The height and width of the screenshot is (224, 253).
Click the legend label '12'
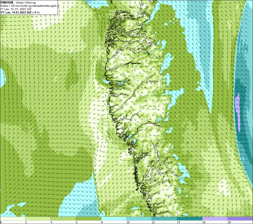coord(153,222)
